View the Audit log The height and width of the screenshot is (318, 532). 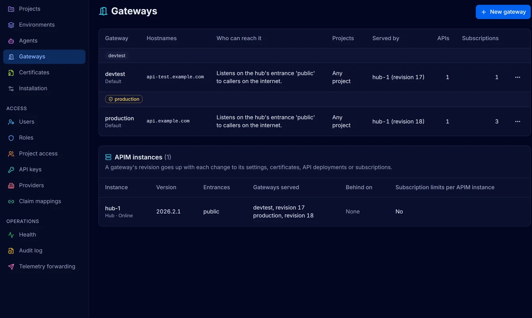tap(44, 250)
